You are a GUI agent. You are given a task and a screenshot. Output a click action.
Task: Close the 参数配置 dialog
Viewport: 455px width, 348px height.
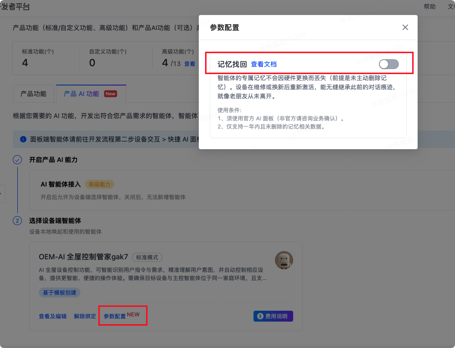pyautogui.click(x=405, y=27)
